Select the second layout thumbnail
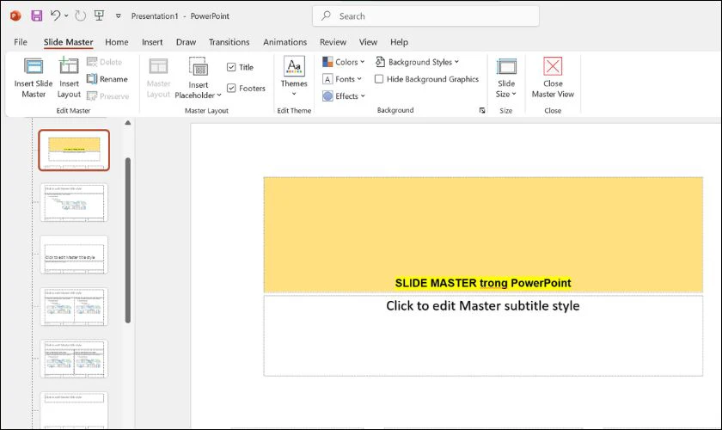Image resolution: width=722 pixels, height=430 pixels. pos(74,202)
